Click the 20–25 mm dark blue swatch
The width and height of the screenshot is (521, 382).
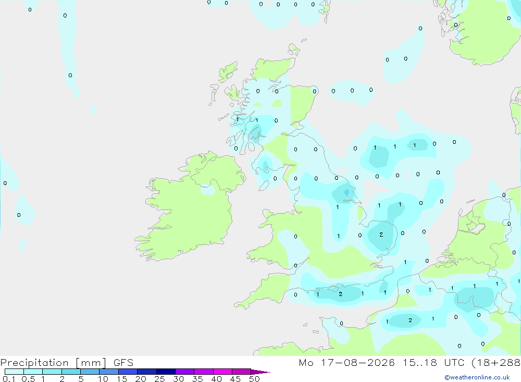click(146, 372)
